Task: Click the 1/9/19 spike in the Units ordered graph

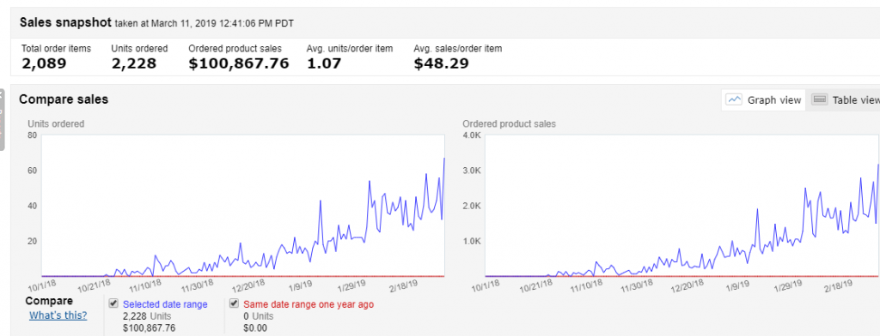Action: (320, 201)
